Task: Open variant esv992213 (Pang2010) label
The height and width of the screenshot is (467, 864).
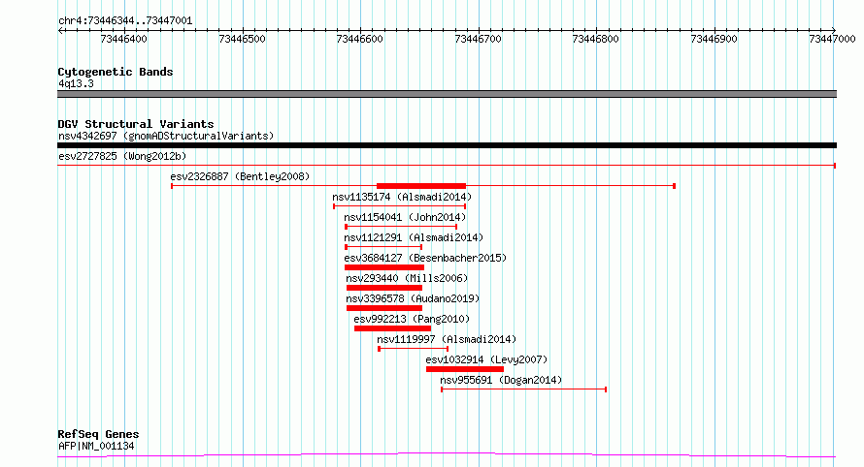Action: tap(413, 319)
